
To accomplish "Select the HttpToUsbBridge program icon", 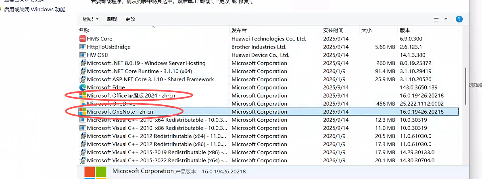I will (x=83, y=47).
